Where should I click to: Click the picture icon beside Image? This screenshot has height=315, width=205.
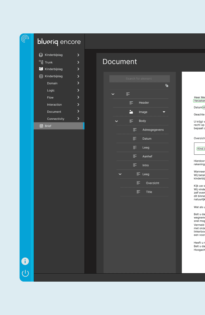tap(131, 112)
